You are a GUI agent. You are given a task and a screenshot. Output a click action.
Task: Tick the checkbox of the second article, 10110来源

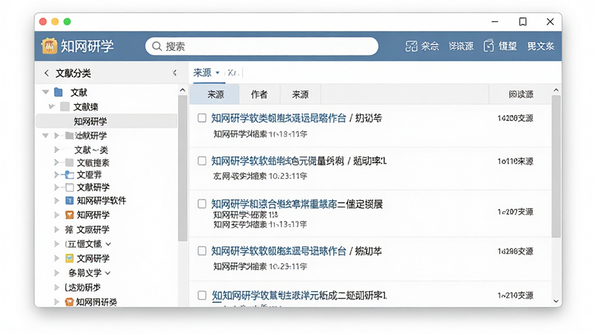click(202, 161)
